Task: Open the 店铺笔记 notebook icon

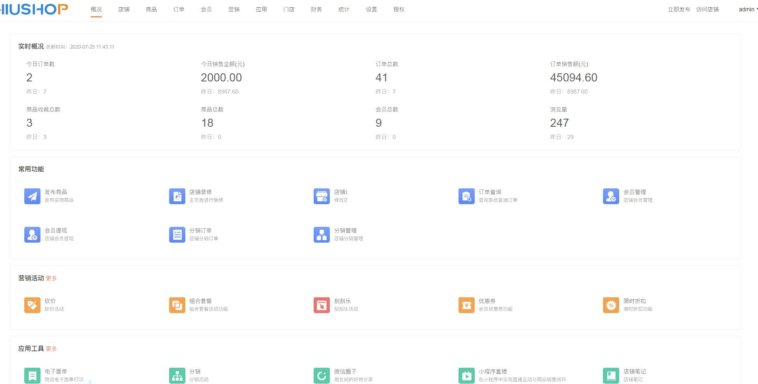Action: pyautogui.click(x=611, y=375)
